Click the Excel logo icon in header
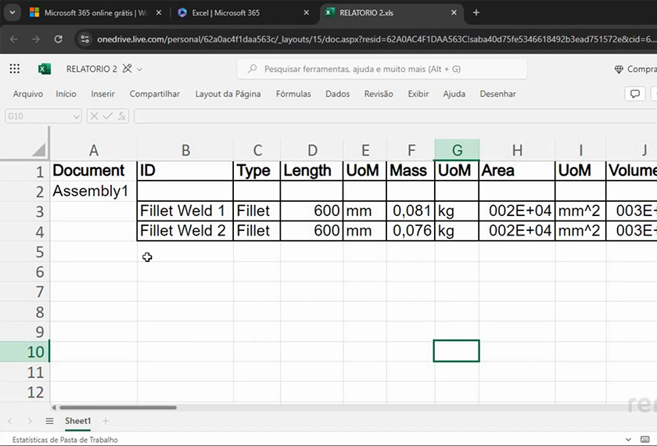The width and height of the screenshot is (657, 446). 45,69
